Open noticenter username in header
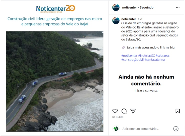 (x=129, y=7)
